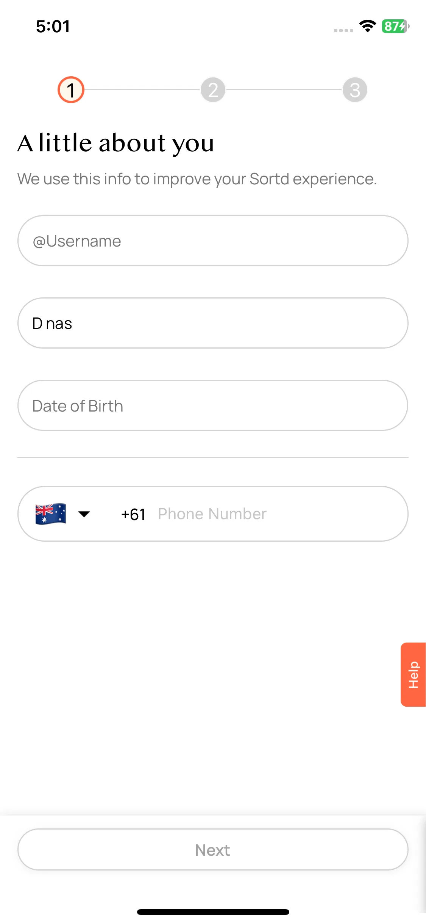Check the Wi-Fi status icon
This screenshot has height=924, width=426.
[x=368, y=26]
